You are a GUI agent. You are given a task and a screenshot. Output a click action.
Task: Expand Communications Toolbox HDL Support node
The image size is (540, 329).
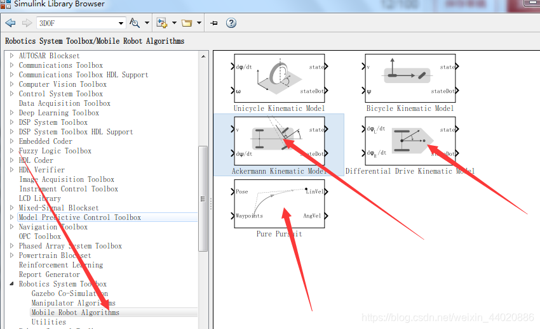[11, 75]
